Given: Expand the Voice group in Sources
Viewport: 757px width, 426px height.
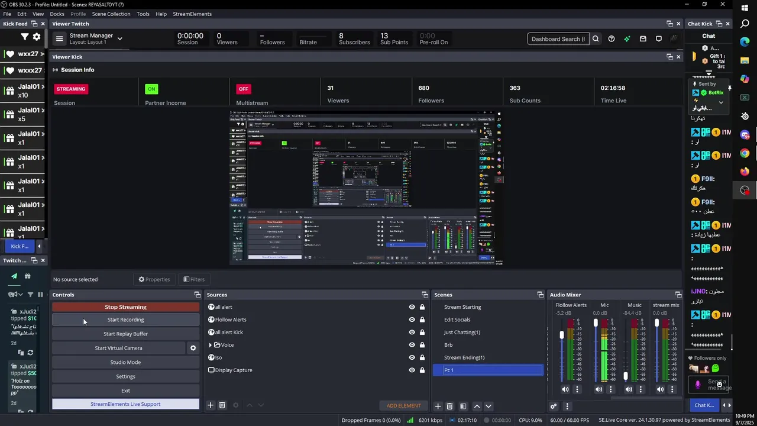Looking at the screenshot, I should pos(210,345).
